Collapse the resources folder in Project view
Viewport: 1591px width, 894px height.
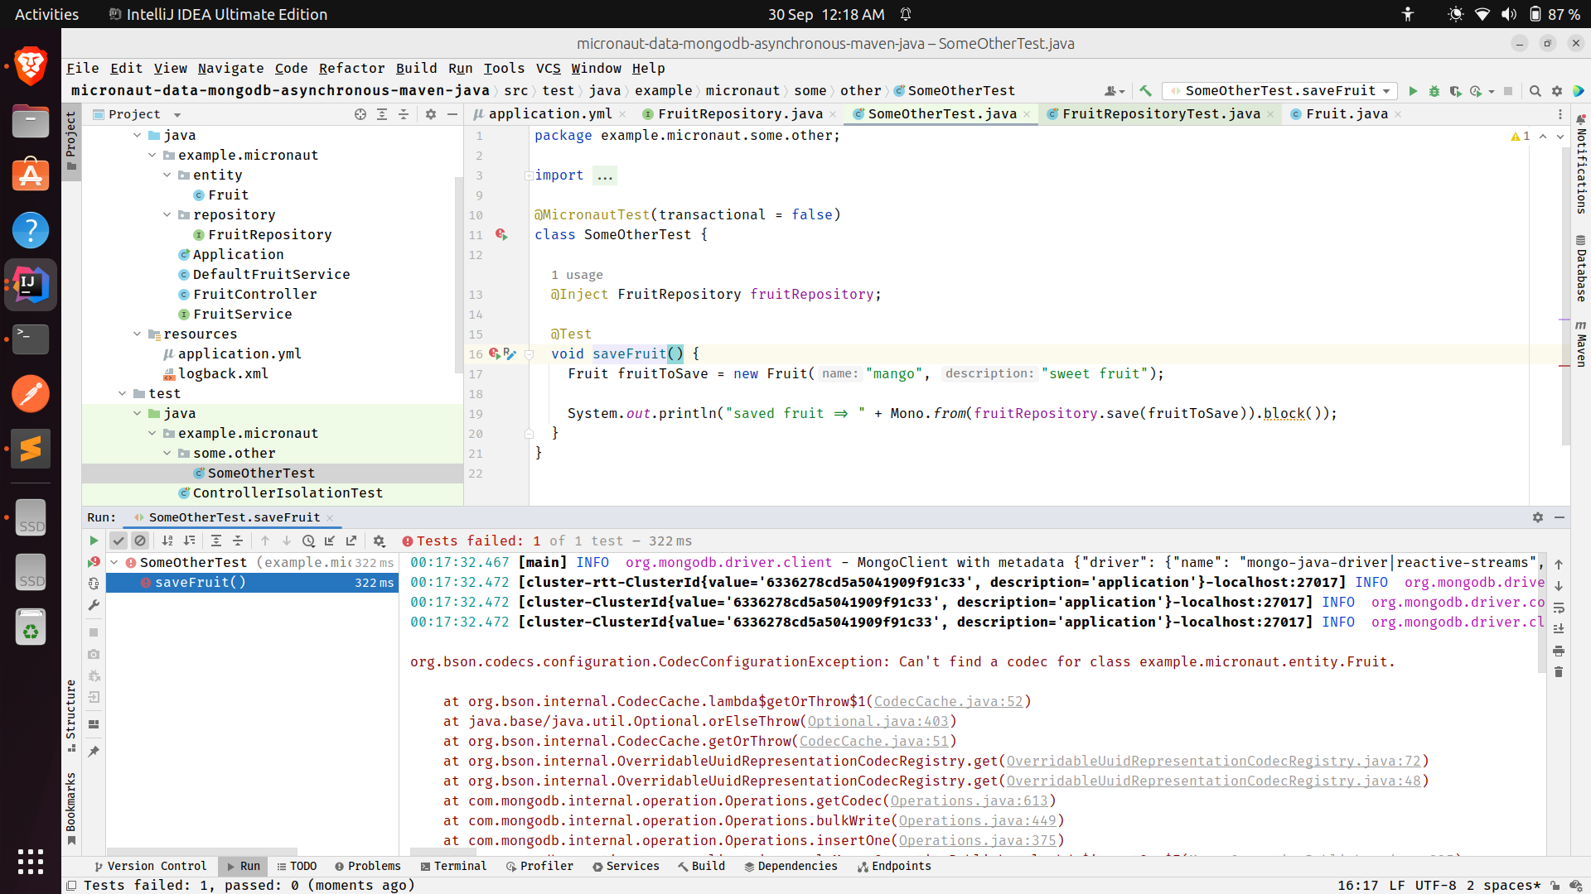point(138,334)
